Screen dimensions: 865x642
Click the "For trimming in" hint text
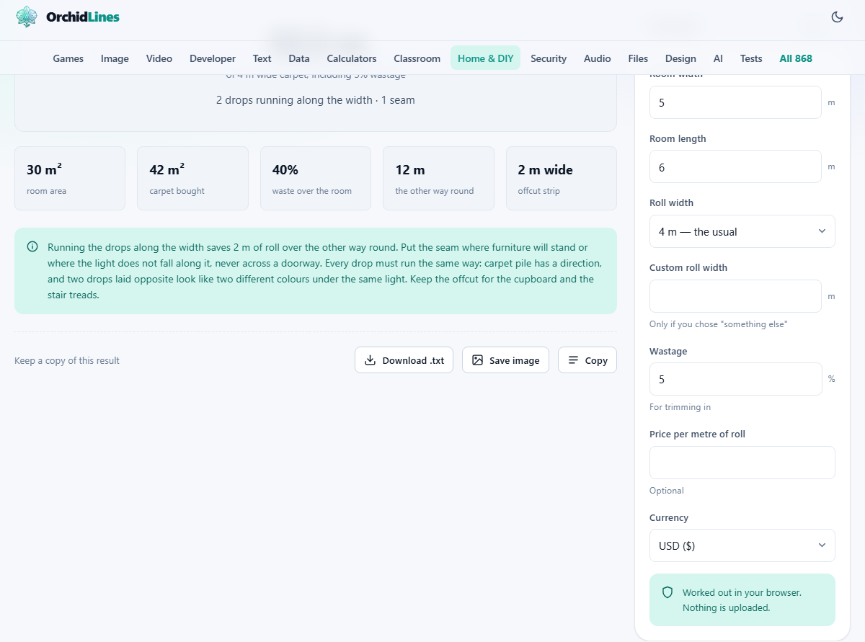click(x=680, y=407)
